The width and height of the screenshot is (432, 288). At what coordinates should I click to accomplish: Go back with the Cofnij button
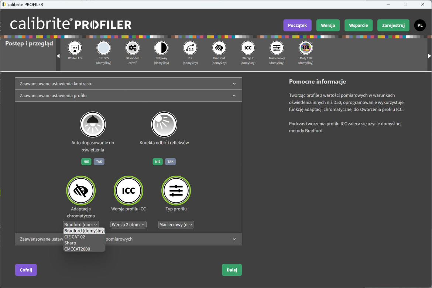tap(26, 270)
